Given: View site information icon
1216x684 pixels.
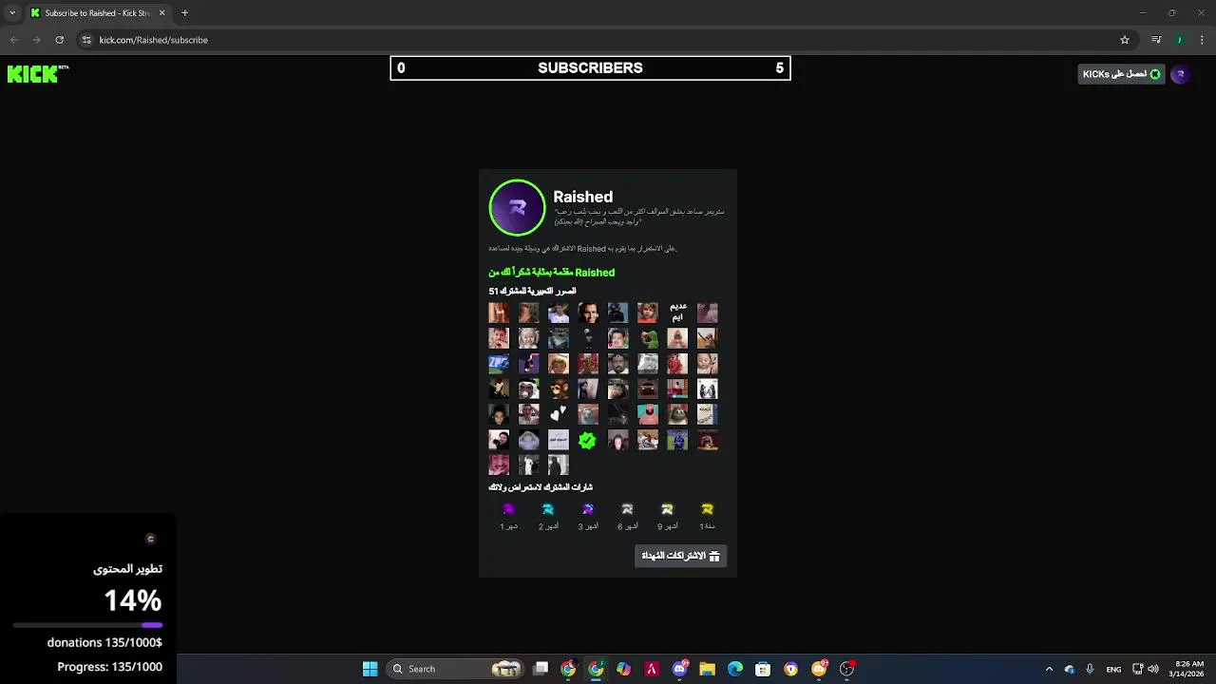Looking at the screenshot, I should pos(86,40).
